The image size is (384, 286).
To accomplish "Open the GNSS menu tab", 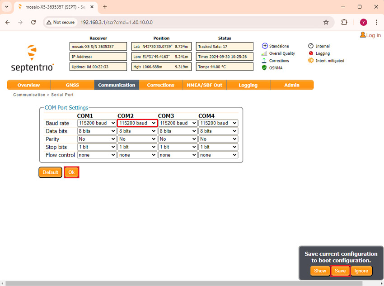I will (x=72, y=85).
